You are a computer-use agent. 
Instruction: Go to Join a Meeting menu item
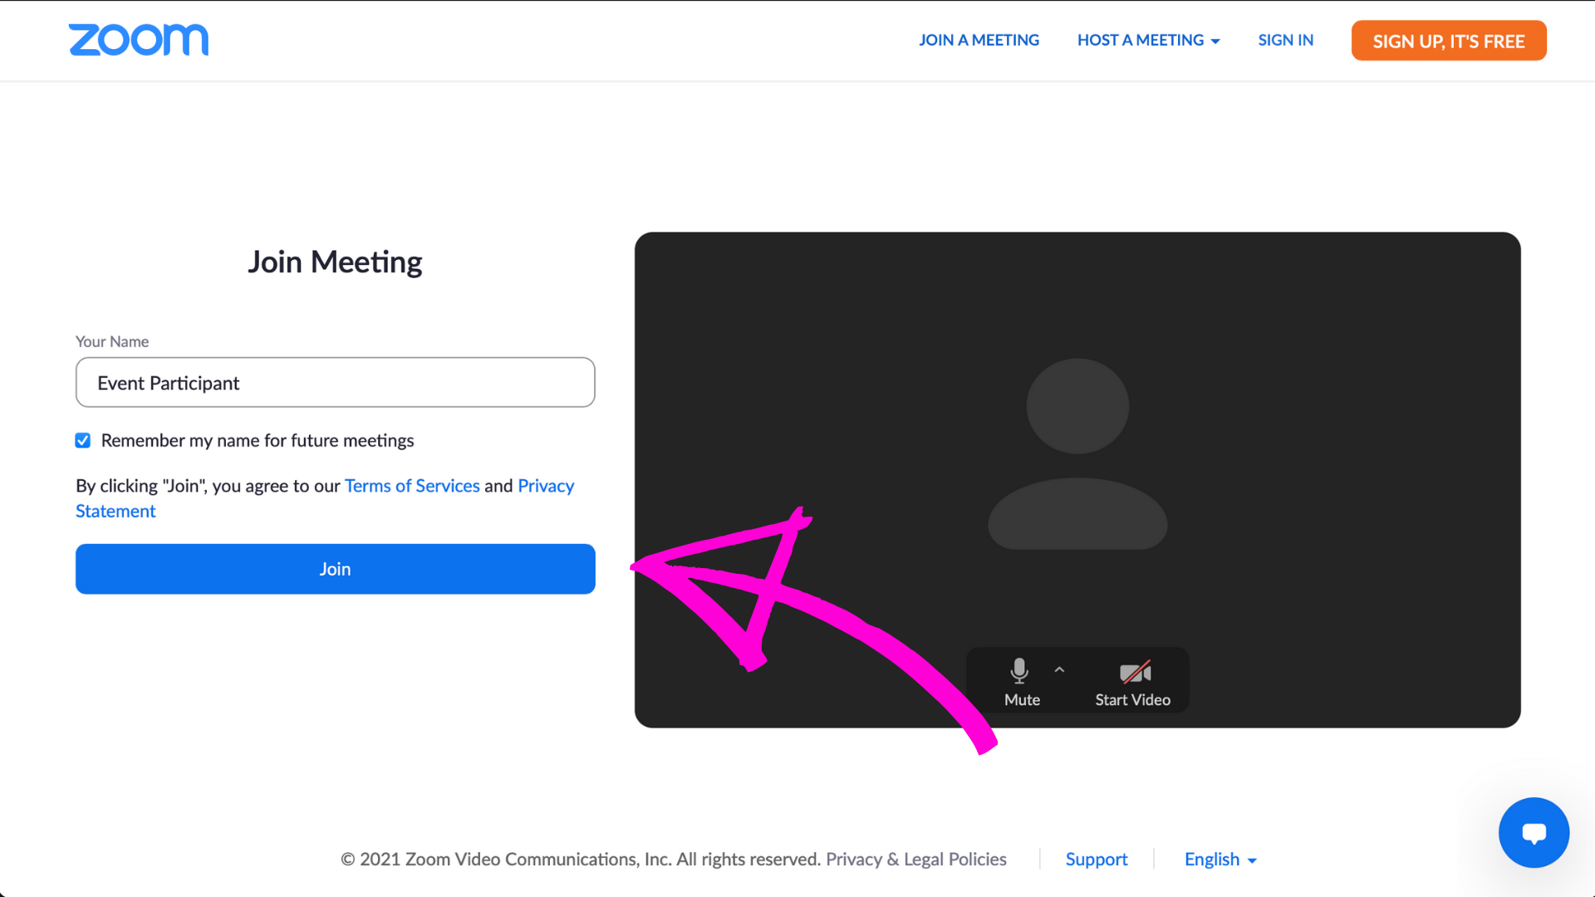(979, 40)
